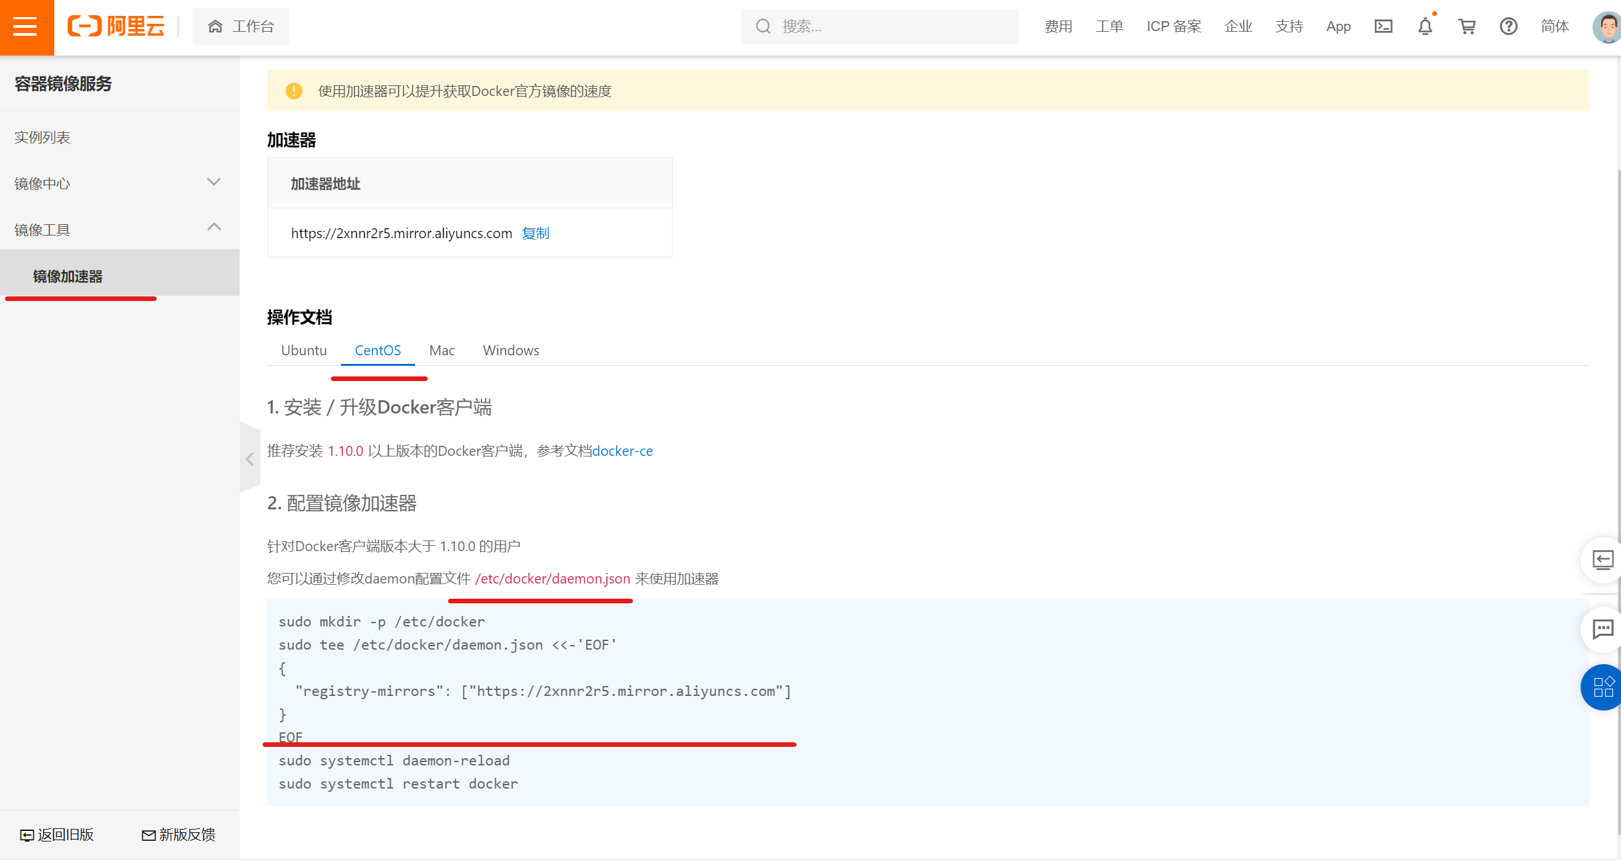Open ICP 备案 menu item
Image resolution: width=1621 pixels, height=862 pixels.
pyautogui.click(x=1174, y=26)
